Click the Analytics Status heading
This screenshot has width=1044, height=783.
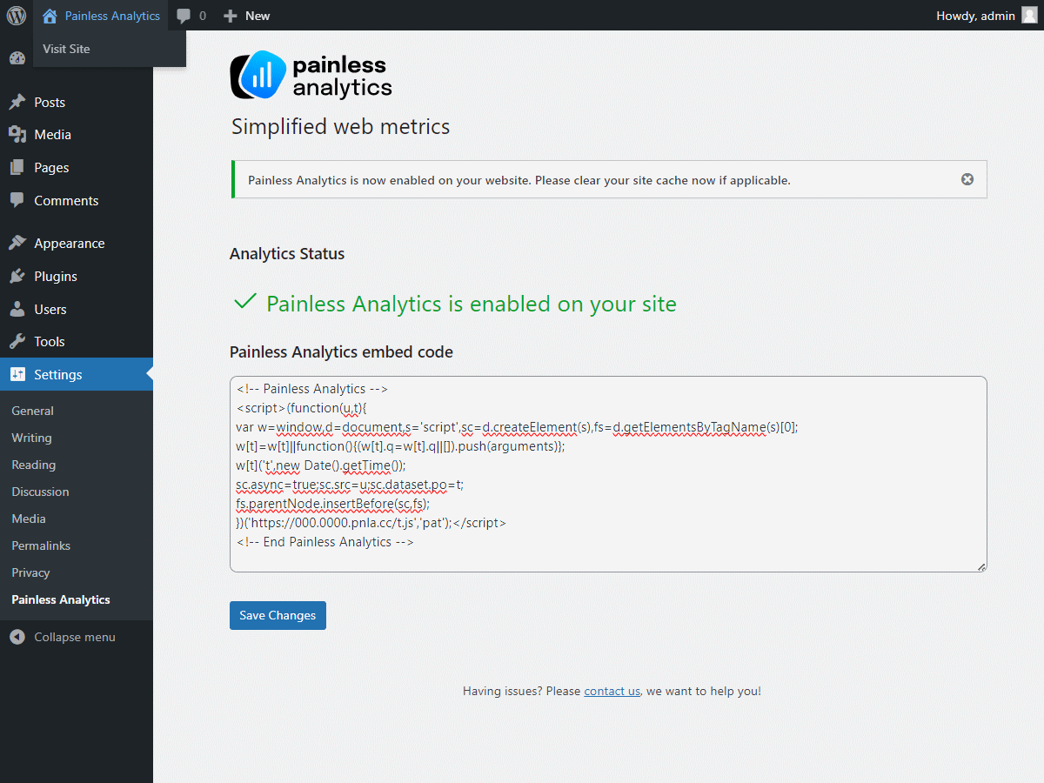tap(287, 254)
